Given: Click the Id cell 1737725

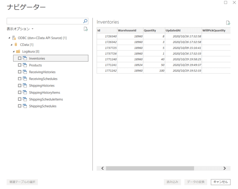Looking at the screenshot, I should (x=107, y=48).
